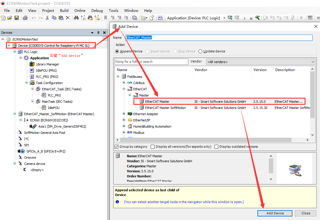The width and height of the screenshot is (320, 220).
Task: Open the Vendor dropdown list
Action: pyautogui.click(x=261, y=62)
